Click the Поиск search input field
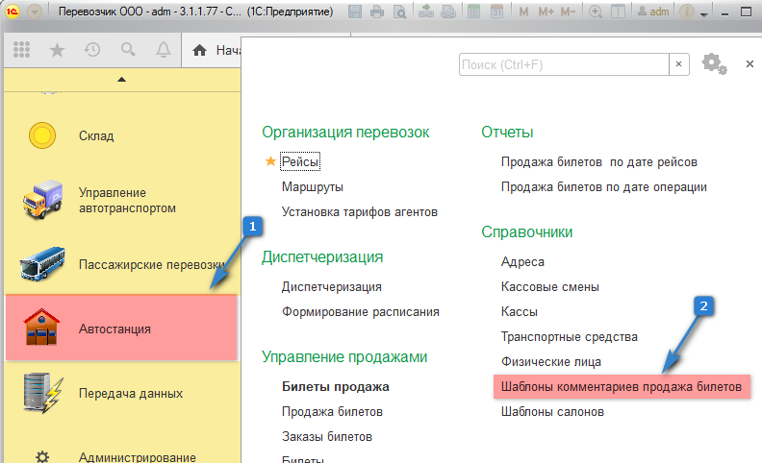Screen dimensions: 762x463 coord(562,64)
